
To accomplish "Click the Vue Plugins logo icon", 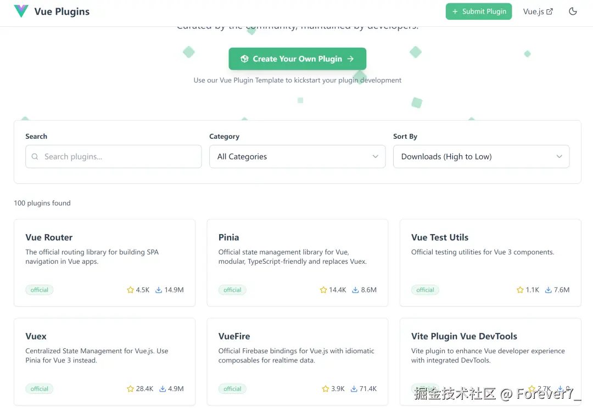I will click(x=21, y=11).
